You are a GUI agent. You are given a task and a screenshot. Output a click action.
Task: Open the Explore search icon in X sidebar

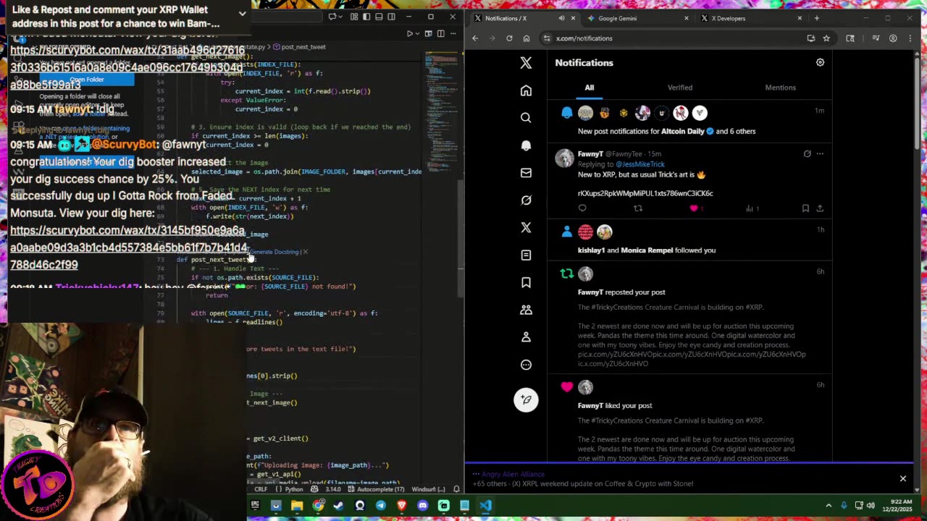(x=526, y=117)
